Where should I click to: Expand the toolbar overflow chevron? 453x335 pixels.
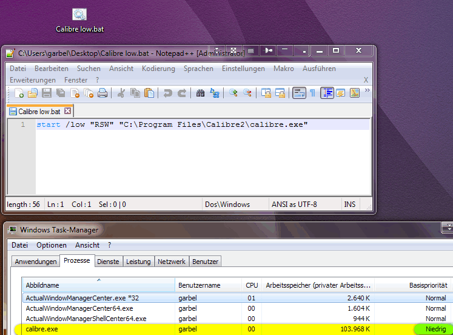[x=367, y=90]
